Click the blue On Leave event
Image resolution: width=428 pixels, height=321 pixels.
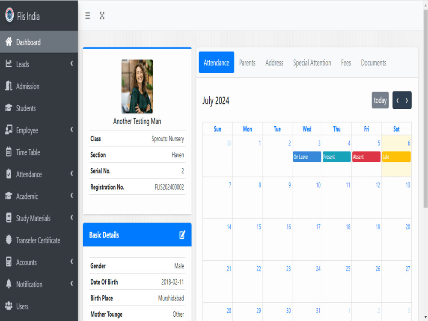point(307,157)
